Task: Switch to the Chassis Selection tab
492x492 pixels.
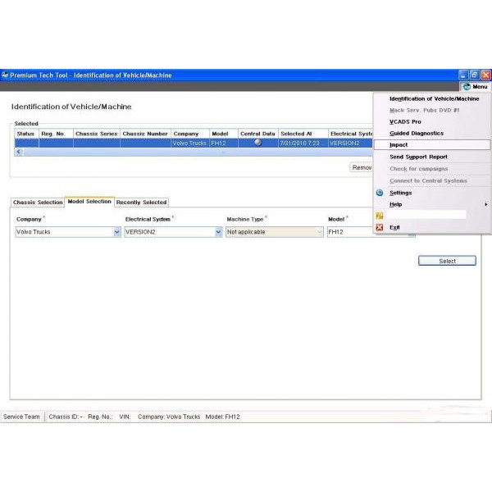Action: pyautogui.click(x=38, y=203)
